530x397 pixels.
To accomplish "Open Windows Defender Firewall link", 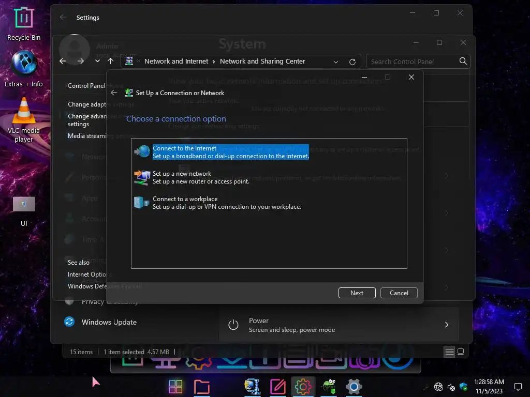I will [87, 286].
